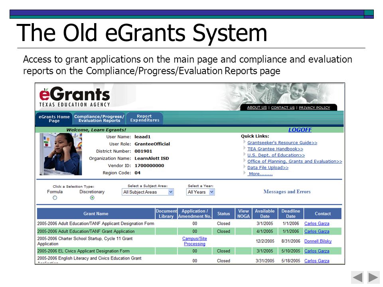Click the More quick links entry
Viewport: 383px width, 287px height.
(x=261, y=174)
